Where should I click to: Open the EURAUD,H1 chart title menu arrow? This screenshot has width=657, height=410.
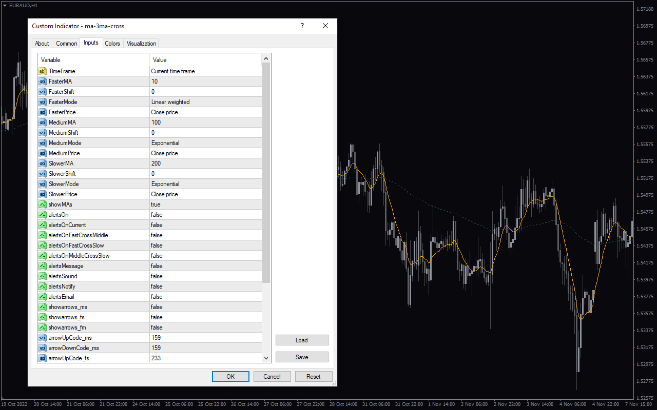tap(5, 5)
